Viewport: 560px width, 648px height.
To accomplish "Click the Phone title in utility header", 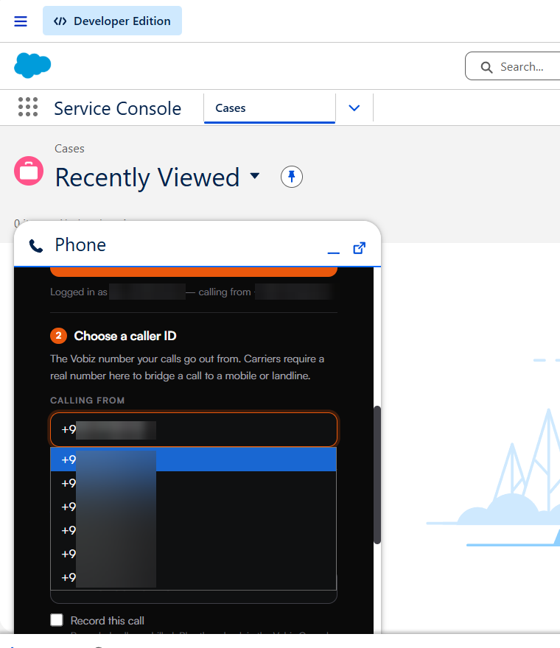I will [x=80, y=245].
